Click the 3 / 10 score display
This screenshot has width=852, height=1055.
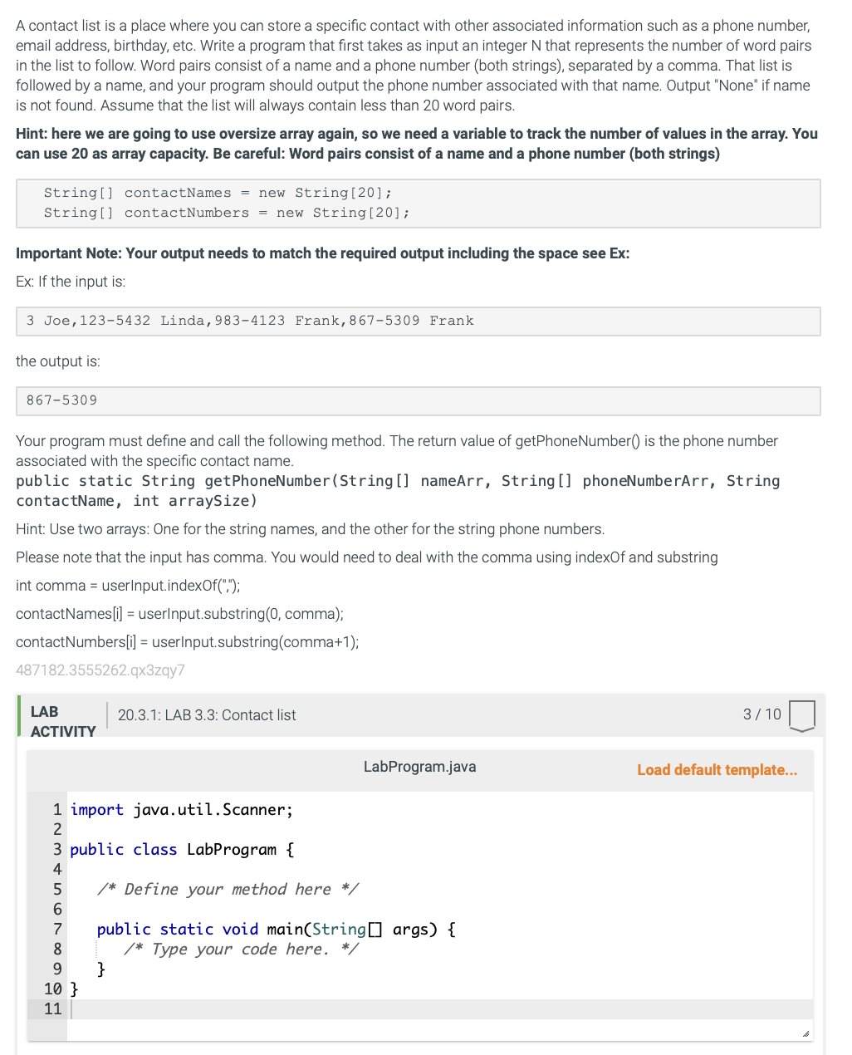[x=762, y=714]
